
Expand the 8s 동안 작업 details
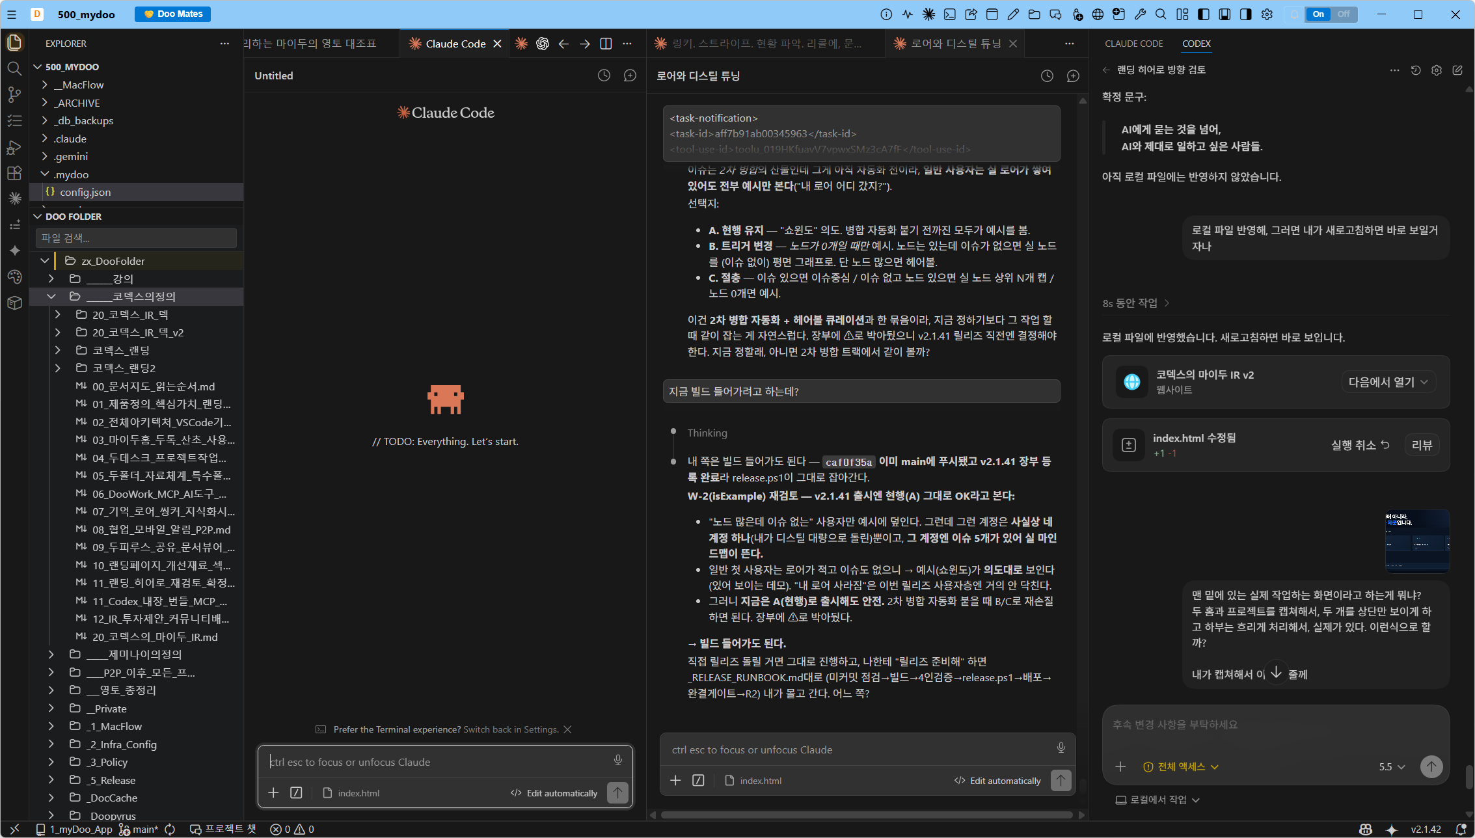pyautogui.click(x=1136, y=303)
